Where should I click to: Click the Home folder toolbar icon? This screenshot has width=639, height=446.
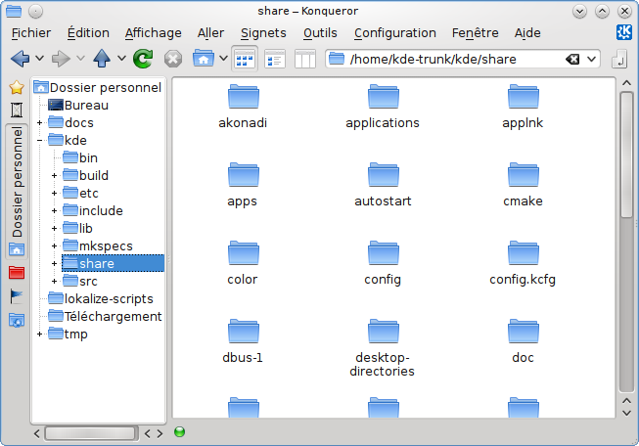pos(204,59)
